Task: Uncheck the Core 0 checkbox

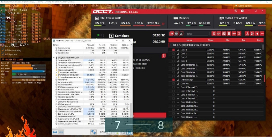Action: tap(174, 50)
